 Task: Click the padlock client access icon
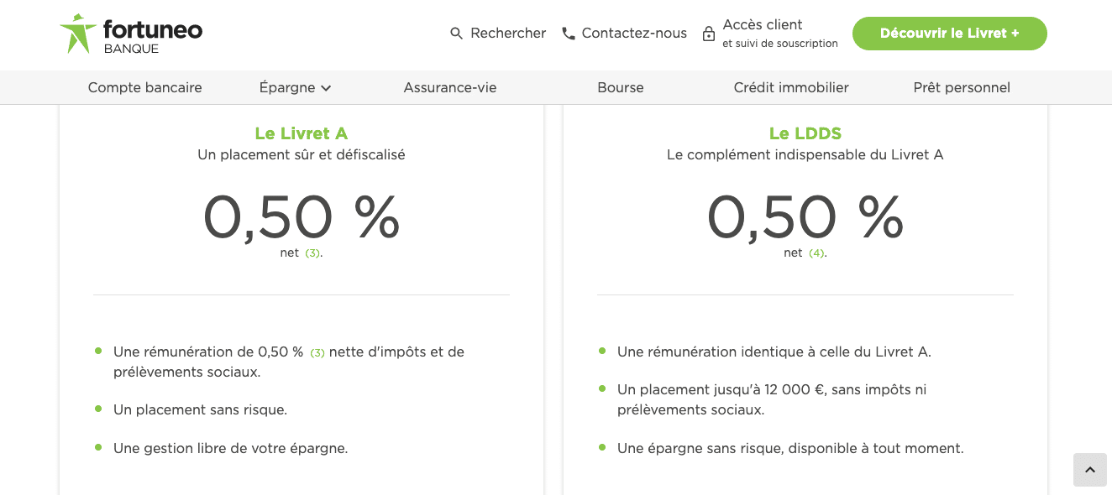[709, 34]
